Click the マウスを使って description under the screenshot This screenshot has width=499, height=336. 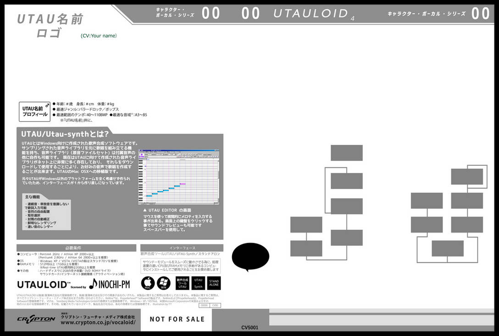coord(177,223)
